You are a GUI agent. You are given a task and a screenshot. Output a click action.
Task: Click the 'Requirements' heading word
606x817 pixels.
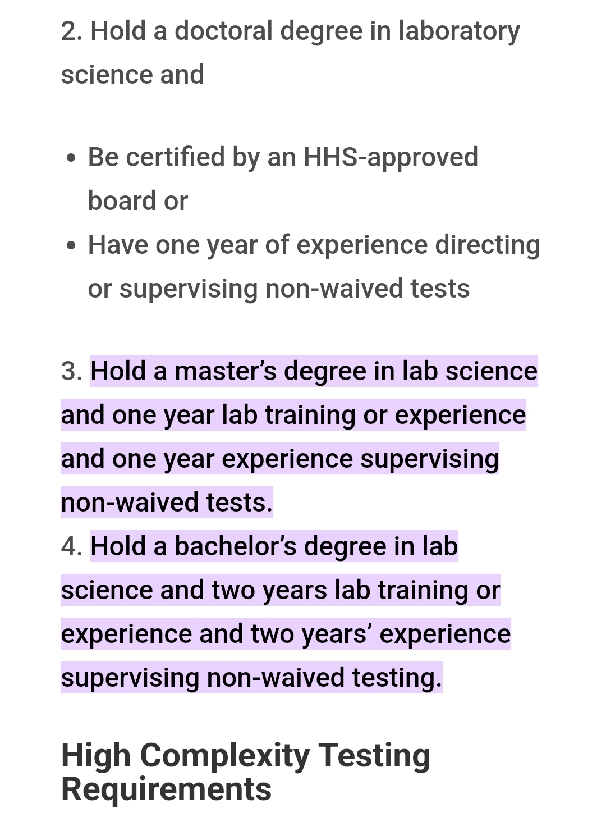[166, 789]
